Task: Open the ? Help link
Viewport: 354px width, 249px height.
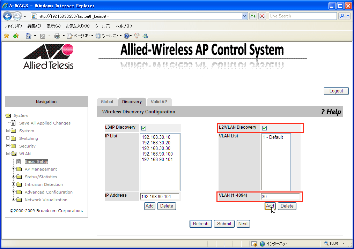Action: [x=331, y=112]
